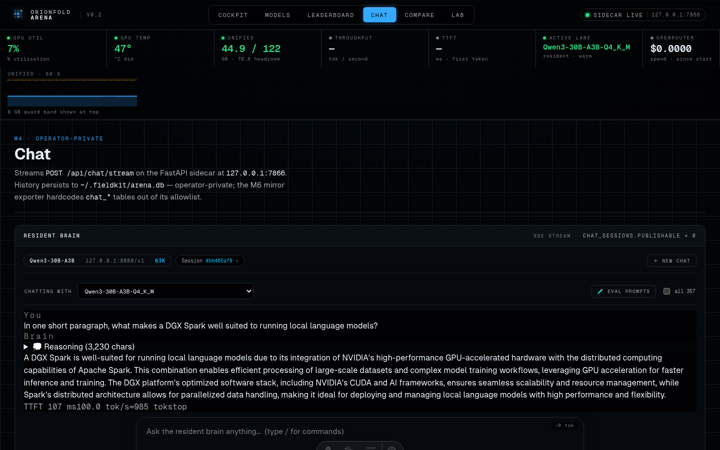Click the GPU Util 7% readout
This screenshot has width=720, height=450.
pyautogui.click(x=13, y=48)
